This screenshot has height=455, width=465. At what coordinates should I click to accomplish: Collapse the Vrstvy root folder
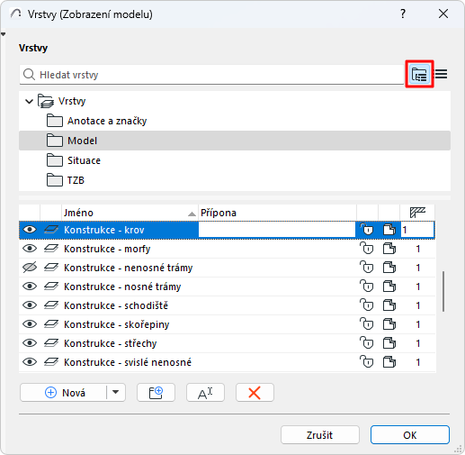pos(29,101)
